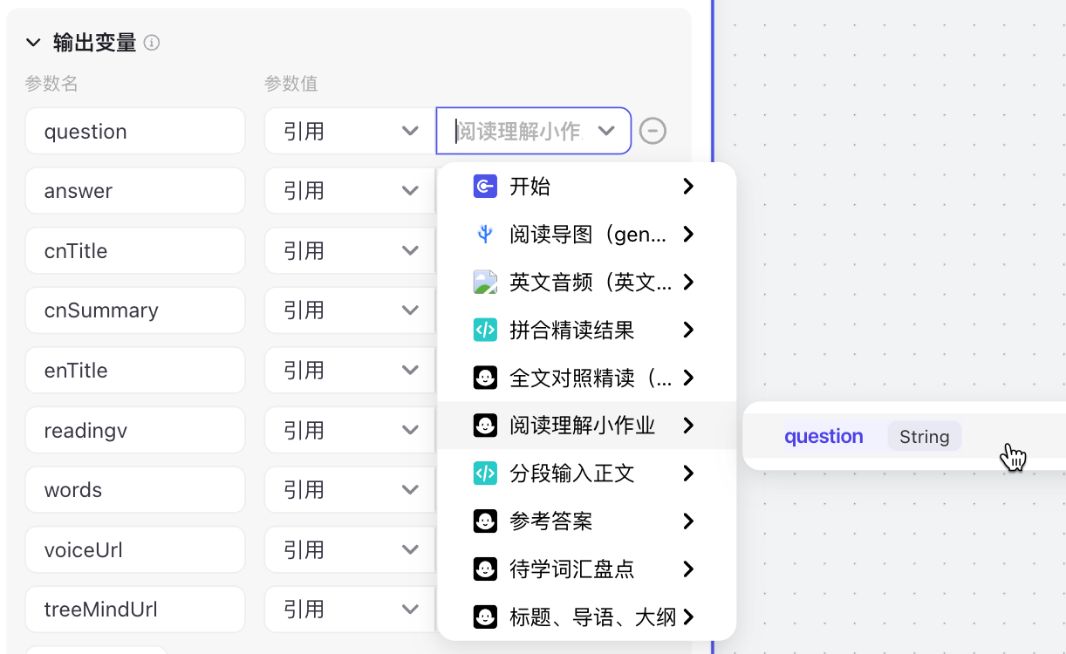Screen dimensions: 1066x654
Task: Open the 引用 dropdown for enTitle
Action: (350, 370)
